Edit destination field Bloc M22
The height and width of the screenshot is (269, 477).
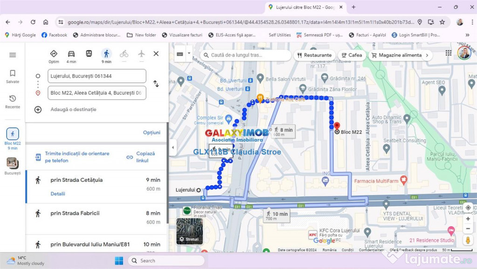97,93
